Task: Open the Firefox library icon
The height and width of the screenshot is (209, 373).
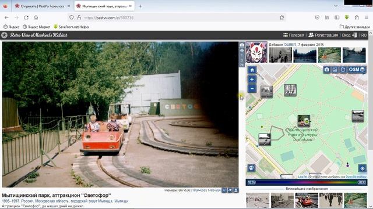Action: click(327, 17)
